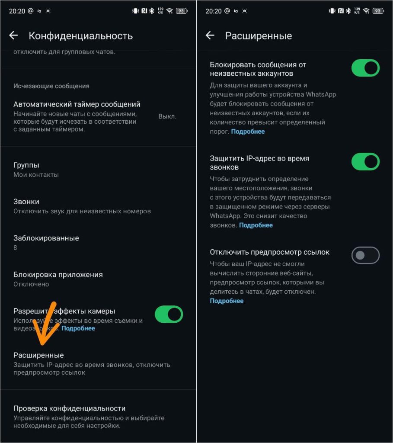Go back from Конфиденциальность screen
This screenshot has width=393, height=443.
(13, 35)
